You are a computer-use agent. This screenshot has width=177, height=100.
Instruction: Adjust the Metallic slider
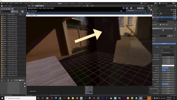pos(168,68)
